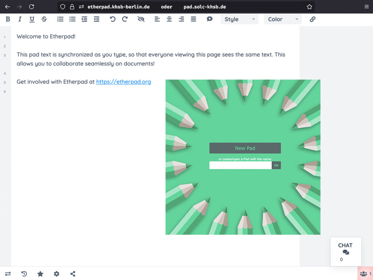Share this pad with share icon
The width and height of the screenshot is (373, 280).
pos(73,274)
